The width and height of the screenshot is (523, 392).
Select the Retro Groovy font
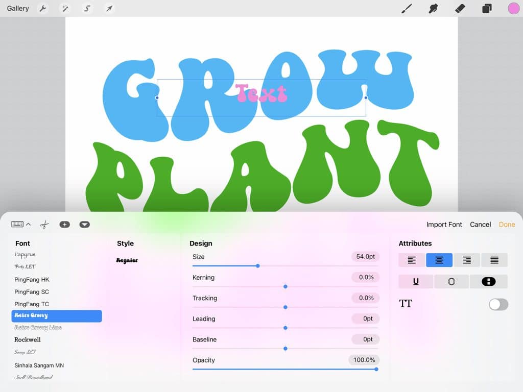click(x=57, y=316)
